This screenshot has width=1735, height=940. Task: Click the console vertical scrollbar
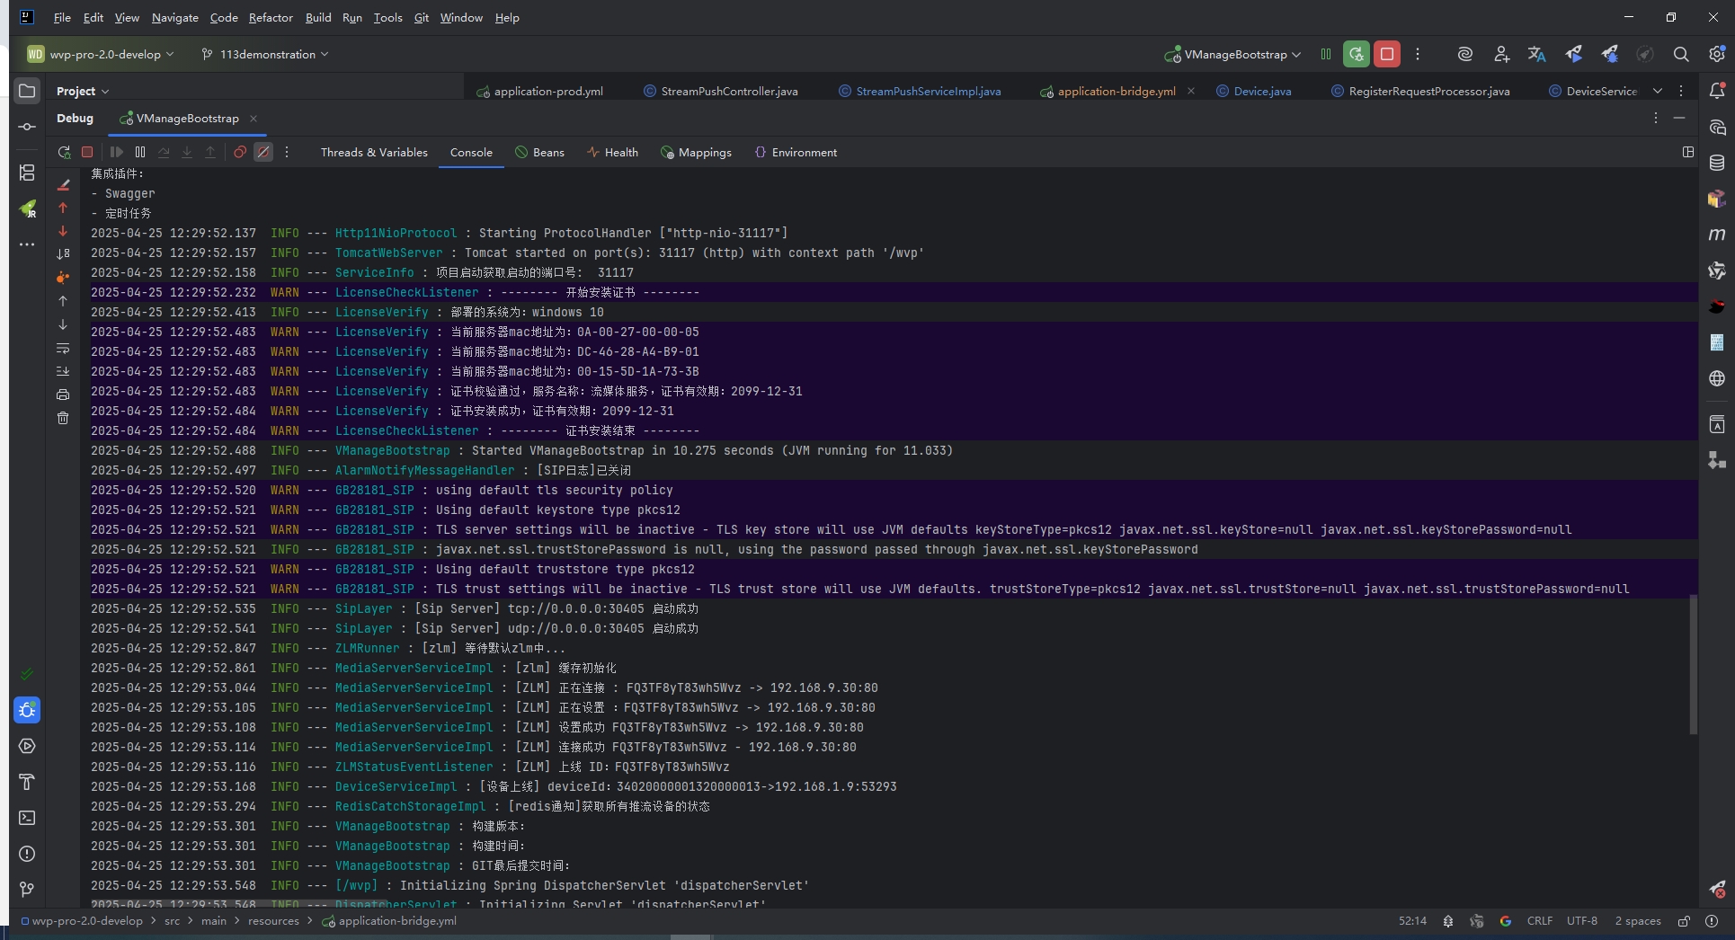click(1693, 665)
